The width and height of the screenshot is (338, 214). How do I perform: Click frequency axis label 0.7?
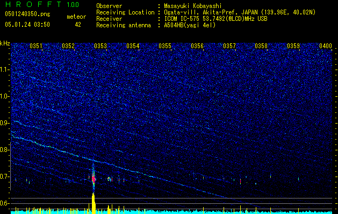(4, 177)
